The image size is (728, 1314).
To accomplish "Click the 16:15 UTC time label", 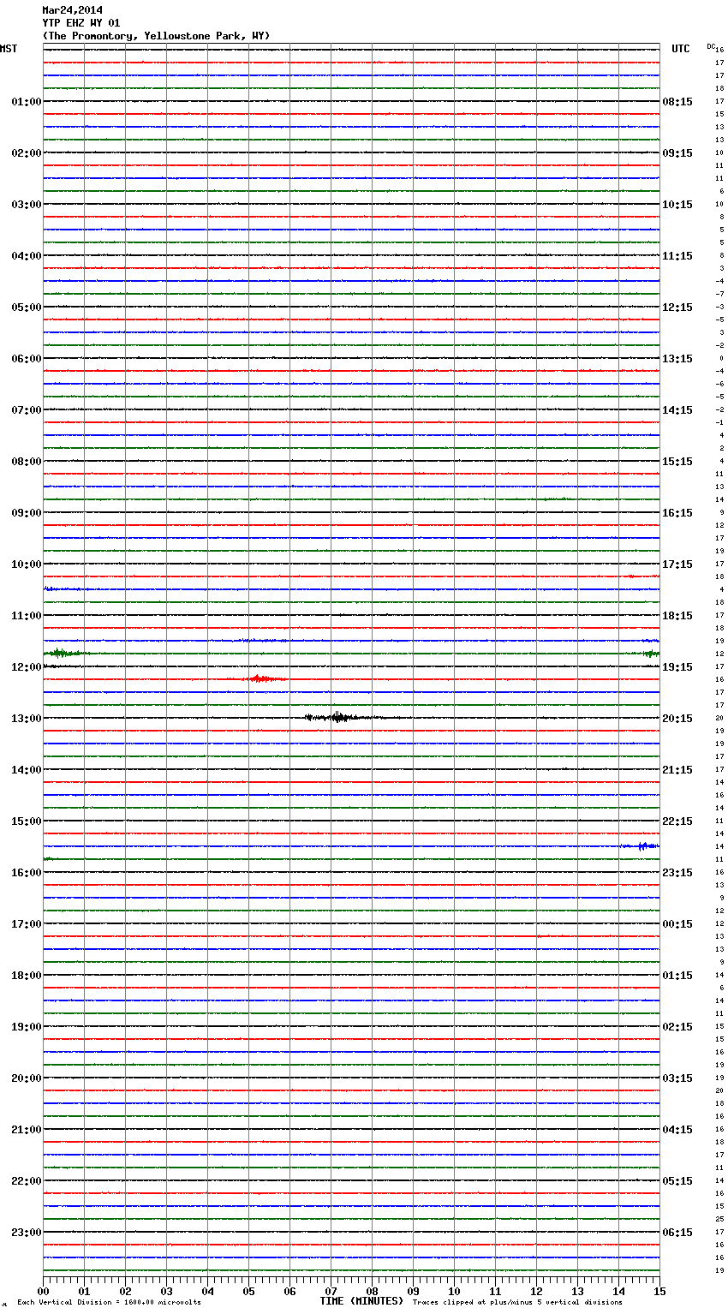I will (x=677, y=513).
